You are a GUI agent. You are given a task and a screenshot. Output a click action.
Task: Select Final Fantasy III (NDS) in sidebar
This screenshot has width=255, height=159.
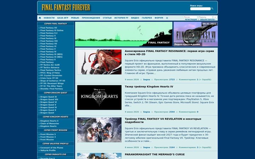click(x=51, y=54)
